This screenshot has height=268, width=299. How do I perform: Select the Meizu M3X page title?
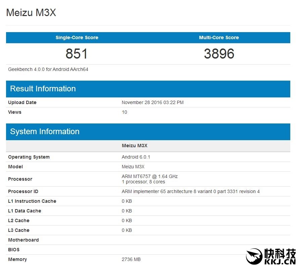pyautogui.click(x=31, y=13)
